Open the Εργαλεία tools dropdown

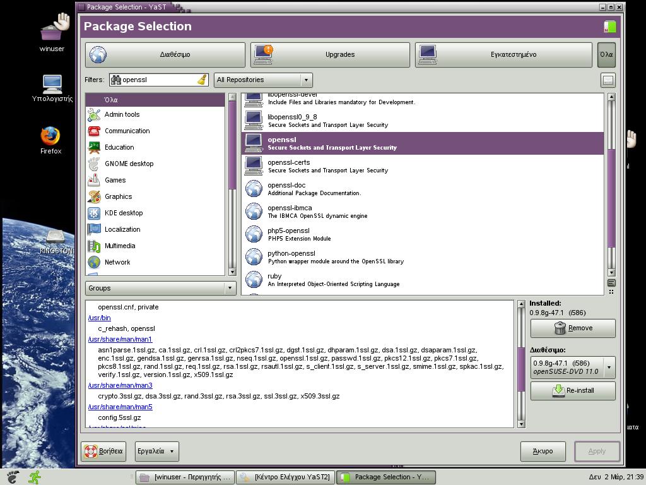(156, 451)
